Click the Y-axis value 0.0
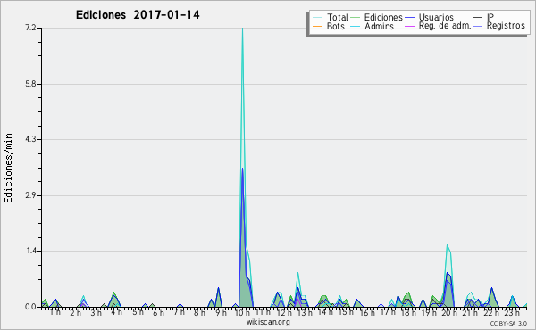The image size is (536, 330). [x=30, y=307]
